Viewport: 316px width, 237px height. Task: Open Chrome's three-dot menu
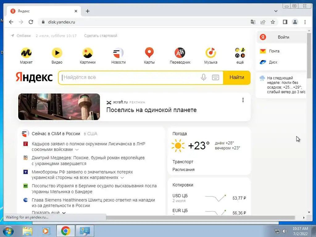tap(305, 22)
